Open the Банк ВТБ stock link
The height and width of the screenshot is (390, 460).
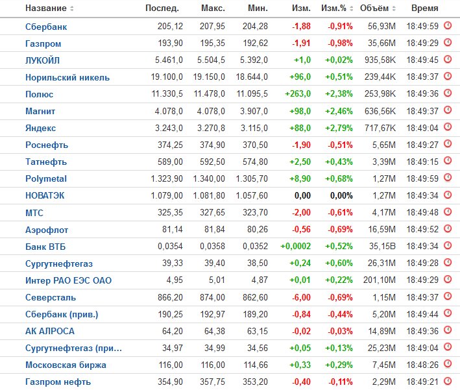(x=45, y=247)
